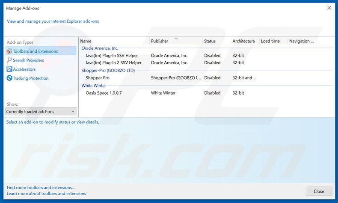Click the Navigation column header

click(302, 41)
